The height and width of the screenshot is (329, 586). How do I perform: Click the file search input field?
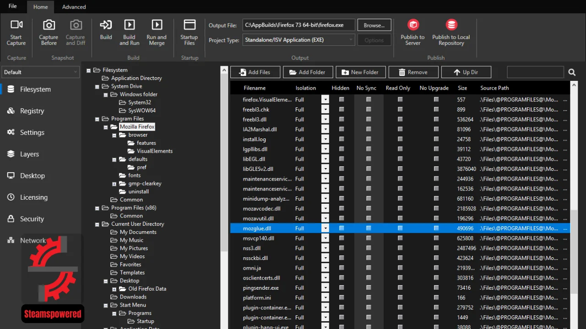point(535,72)
